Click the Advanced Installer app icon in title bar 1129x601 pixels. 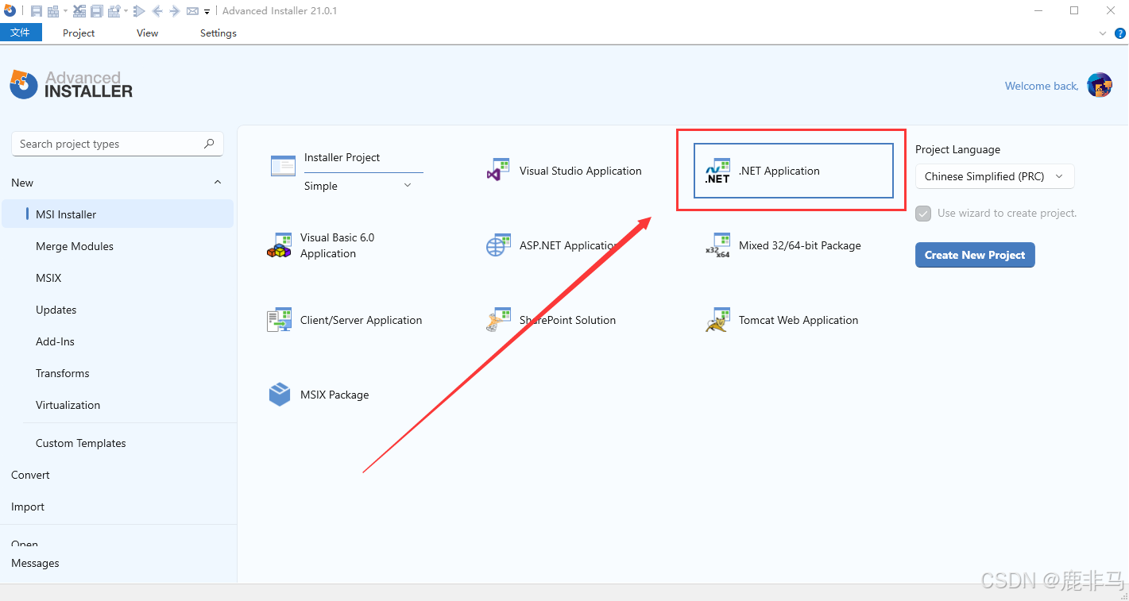coord(10,10)
